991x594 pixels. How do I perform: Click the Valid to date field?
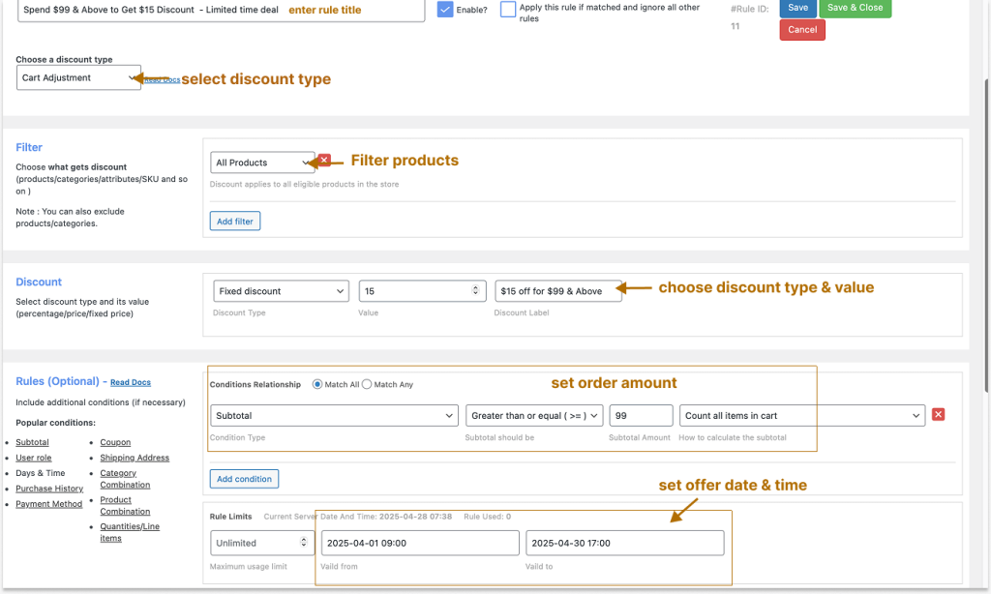coord(624,543)
